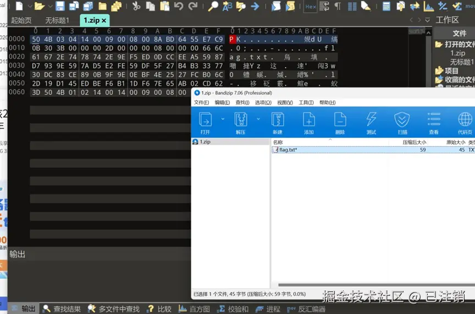Viewport: 475px width, 314px height.
Task: Open Bandizip 帮助(H) menu
Action: tap(328, 102)
